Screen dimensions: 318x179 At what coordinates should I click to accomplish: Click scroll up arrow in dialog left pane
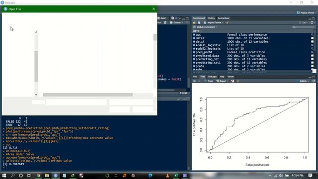(36, 32)
